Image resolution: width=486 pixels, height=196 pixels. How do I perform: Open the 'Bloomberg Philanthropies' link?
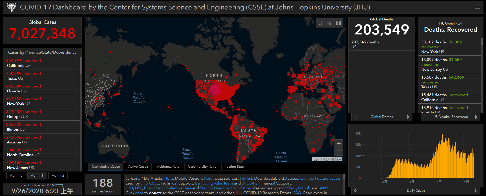pyautogui.click(x=167, y=188)
